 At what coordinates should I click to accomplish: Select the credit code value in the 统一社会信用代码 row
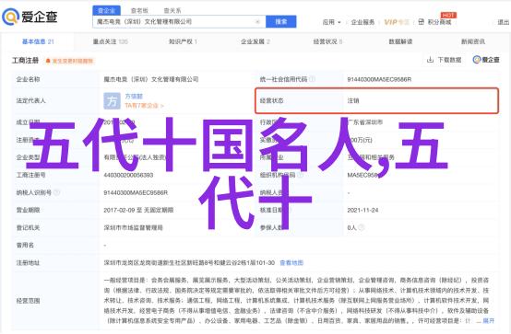click(379, 79)
